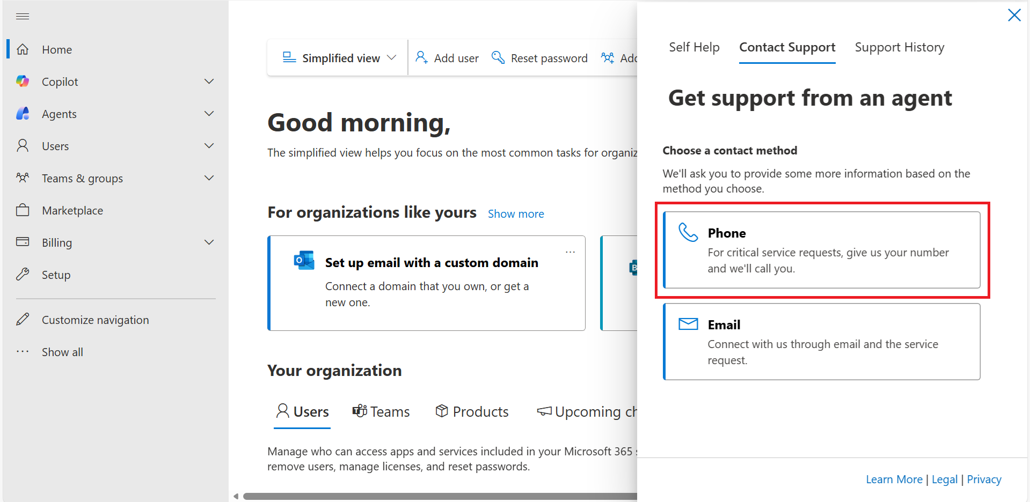Click the Home house icon in sidebar

point(23,49)
